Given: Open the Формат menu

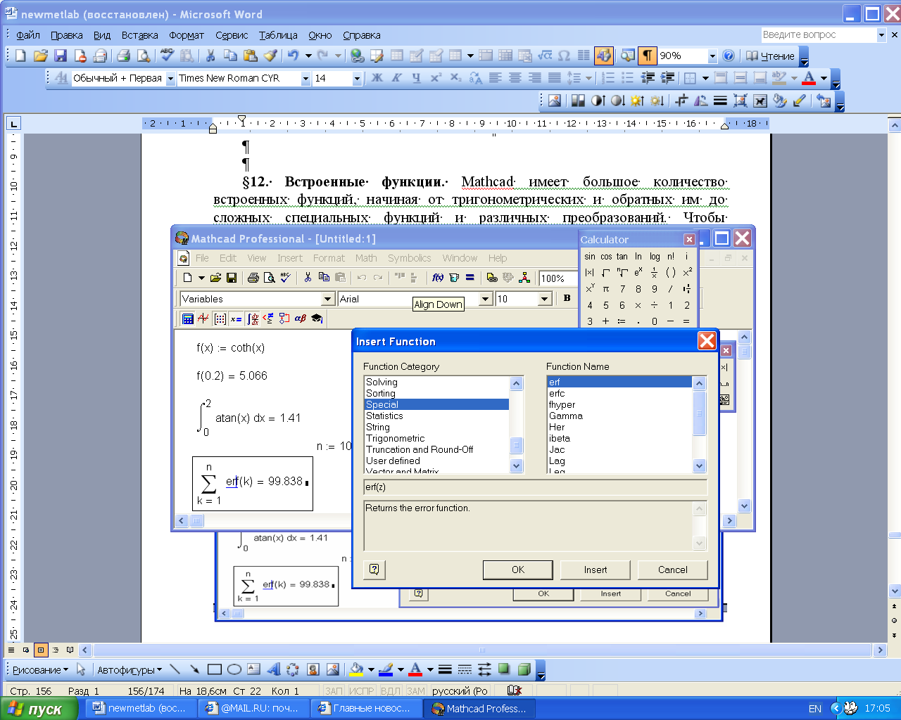Looking at the screenshot, I should pyautogui.click(x=186, y=35).
